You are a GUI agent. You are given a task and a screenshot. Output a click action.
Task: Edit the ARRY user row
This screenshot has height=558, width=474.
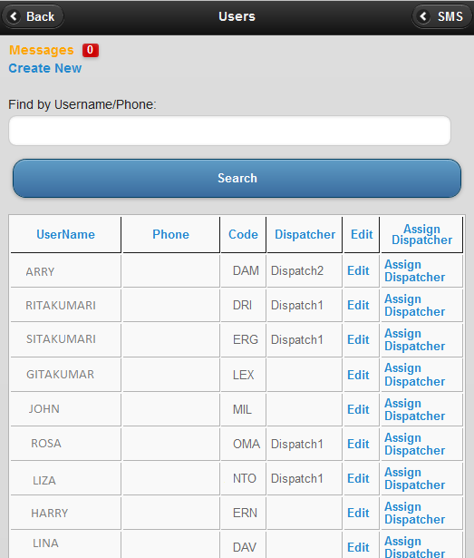[358, 270]
